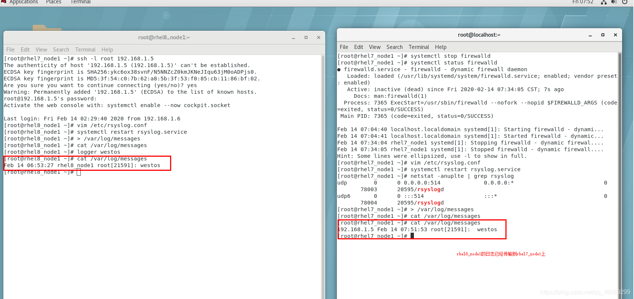634x299 pixels.
Task: Open the volume icon in top bar
Action: click(x=614, y=2)
